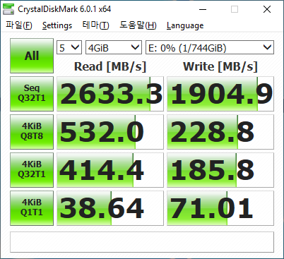This screenshot has width=284, height=259.
Task: Open the 파일(F) menu
Action: pos(19,25)
